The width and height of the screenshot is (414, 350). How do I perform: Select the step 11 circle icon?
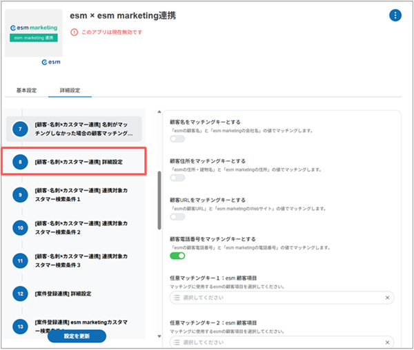point(21,260)
